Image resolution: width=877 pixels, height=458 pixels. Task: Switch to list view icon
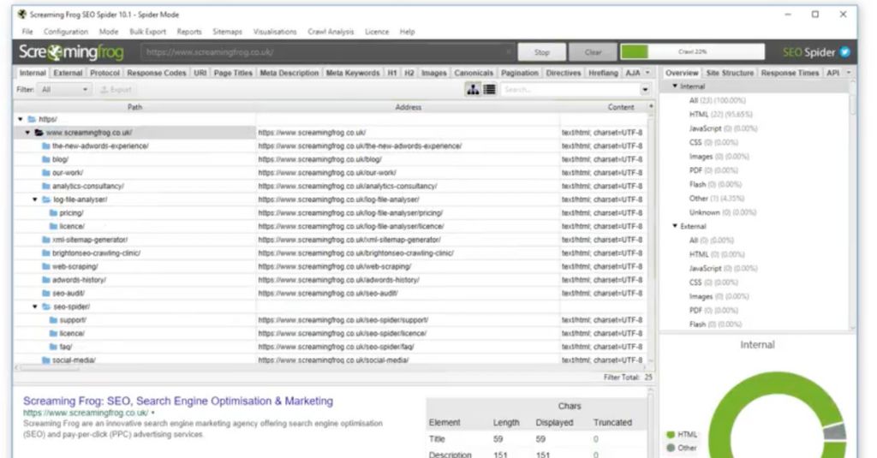click(489, 90)
